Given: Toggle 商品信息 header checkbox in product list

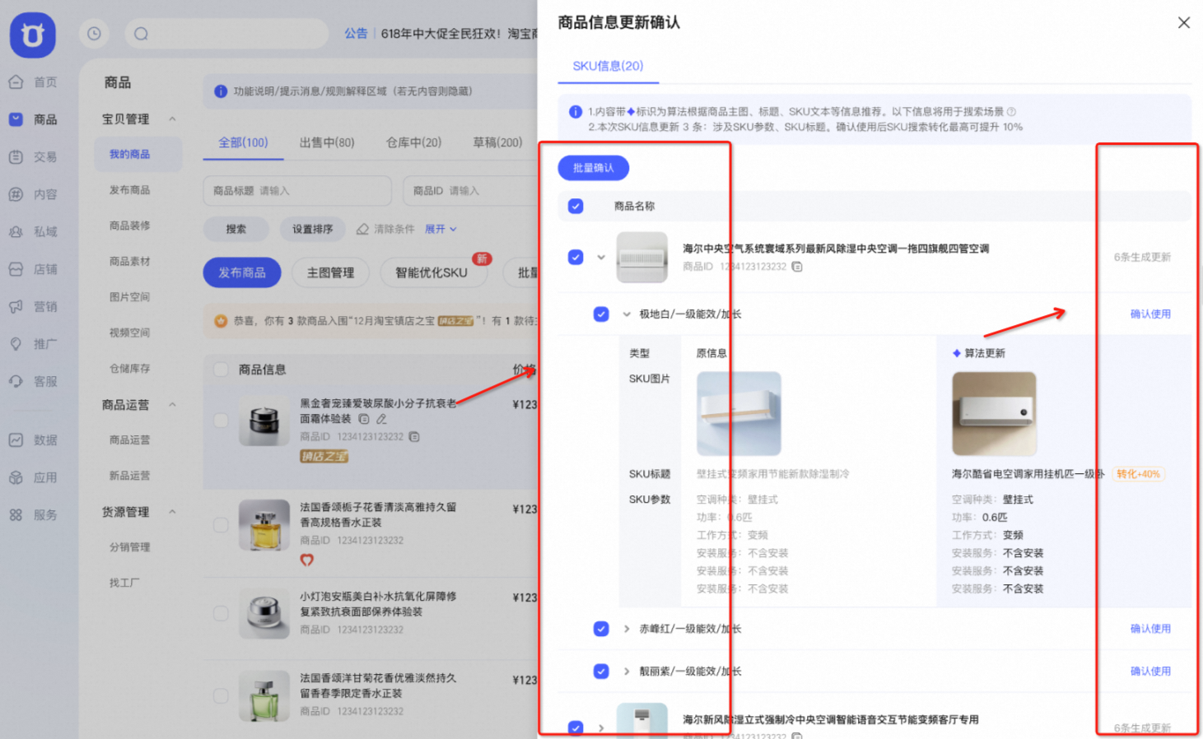Looking at the screenshot, I should (x=221, y=369).
